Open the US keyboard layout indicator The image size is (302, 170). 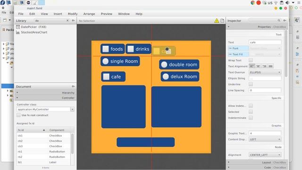[x=270, y=3]
